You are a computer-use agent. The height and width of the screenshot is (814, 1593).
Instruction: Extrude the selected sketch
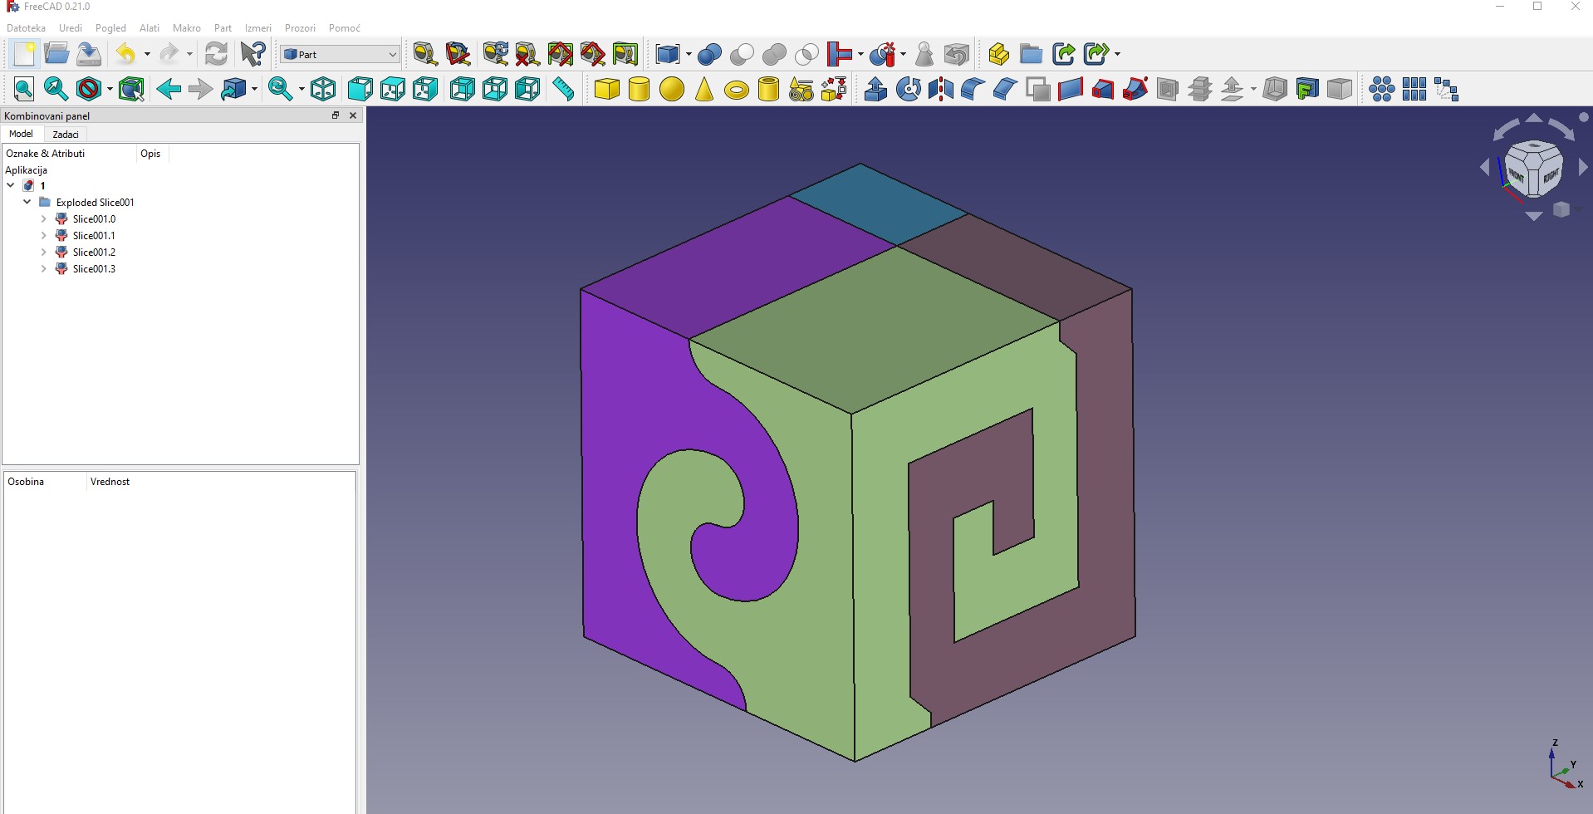pos(875,89)
